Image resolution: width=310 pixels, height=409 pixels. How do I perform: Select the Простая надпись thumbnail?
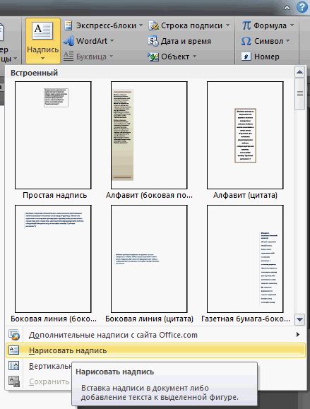pos(53,135)
